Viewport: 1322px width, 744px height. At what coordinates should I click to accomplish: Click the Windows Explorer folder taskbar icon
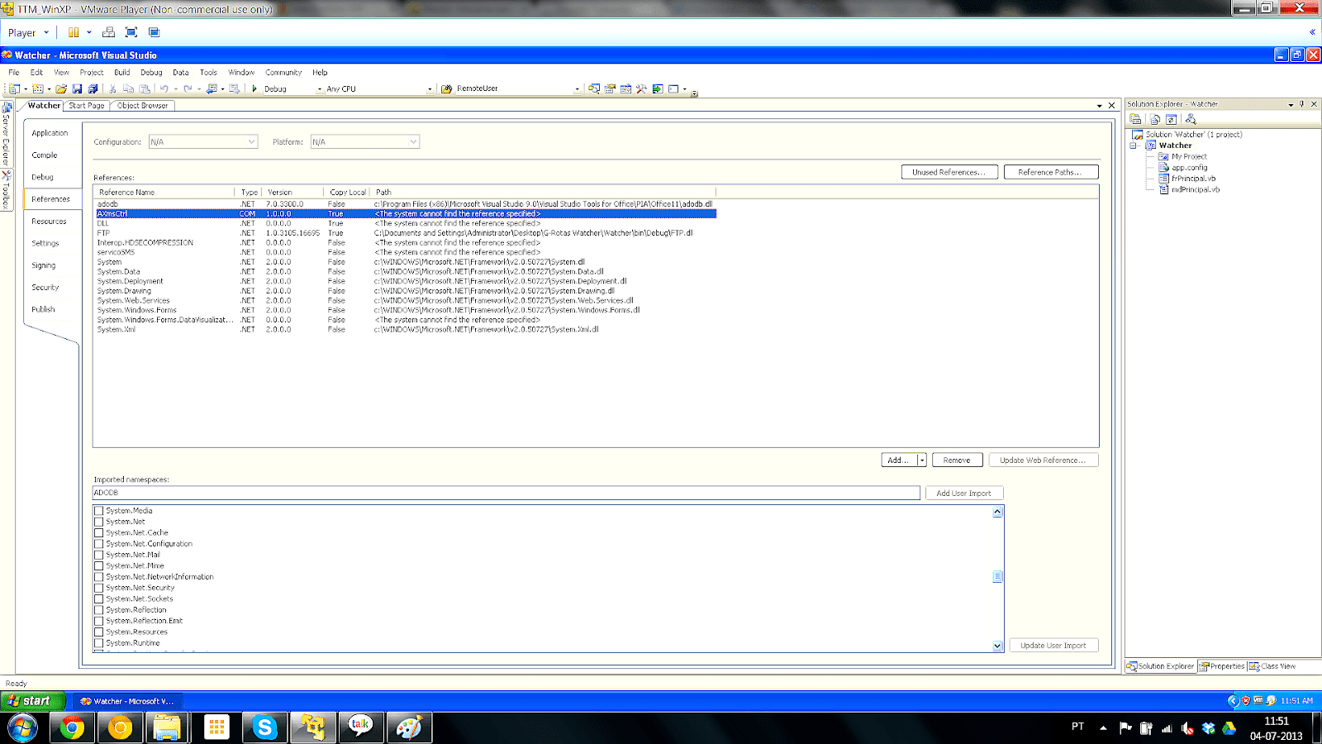168,727
